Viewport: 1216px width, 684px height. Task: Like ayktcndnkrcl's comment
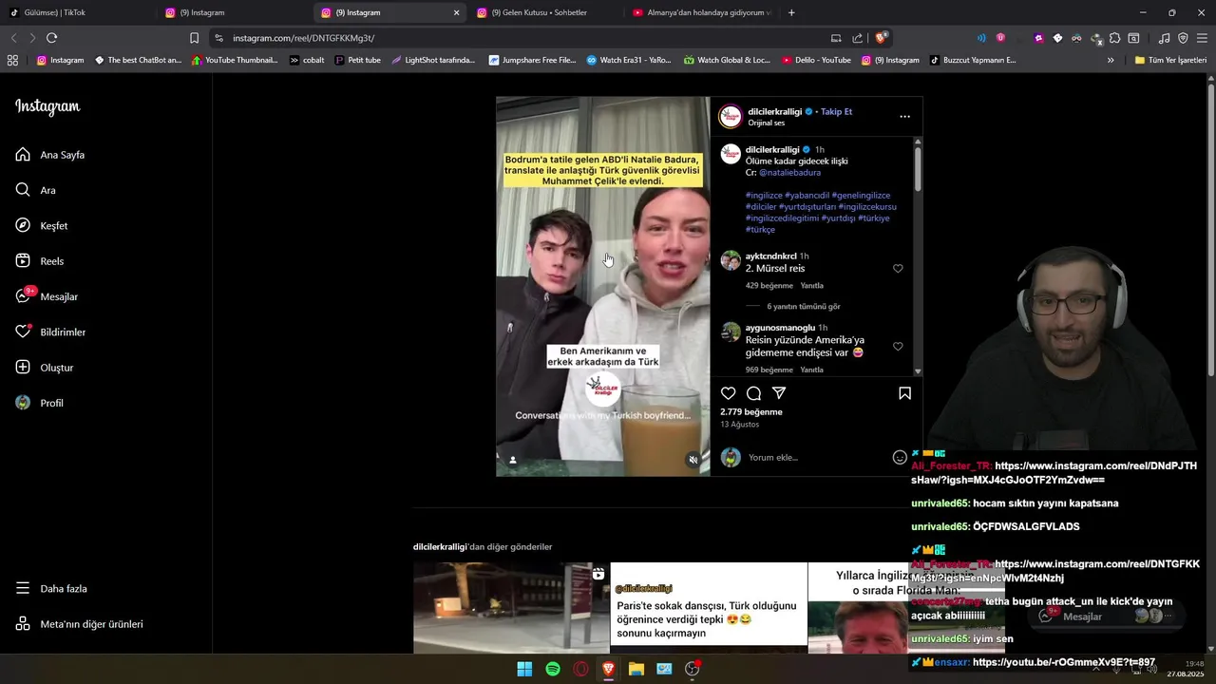[x=898, y=269]
